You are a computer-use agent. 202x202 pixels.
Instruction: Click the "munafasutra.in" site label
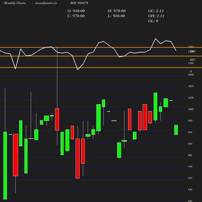pos(46,3)
